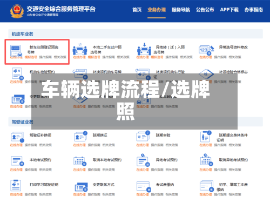Click 在线办理 under 考试费缴纳
Screen dimensions: 270x203
143,194
